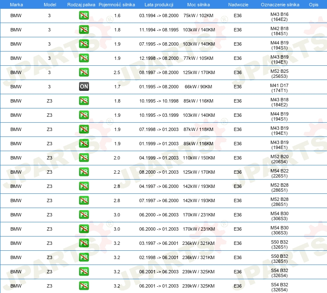Click the date range 07.1998 -> 01.2003
The image size is (327, 293).
(x=159, y=129)
